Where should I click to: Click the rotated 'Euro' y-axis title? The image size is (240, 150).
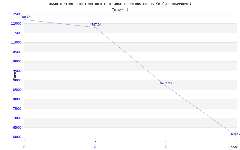(x=14, y=76)
